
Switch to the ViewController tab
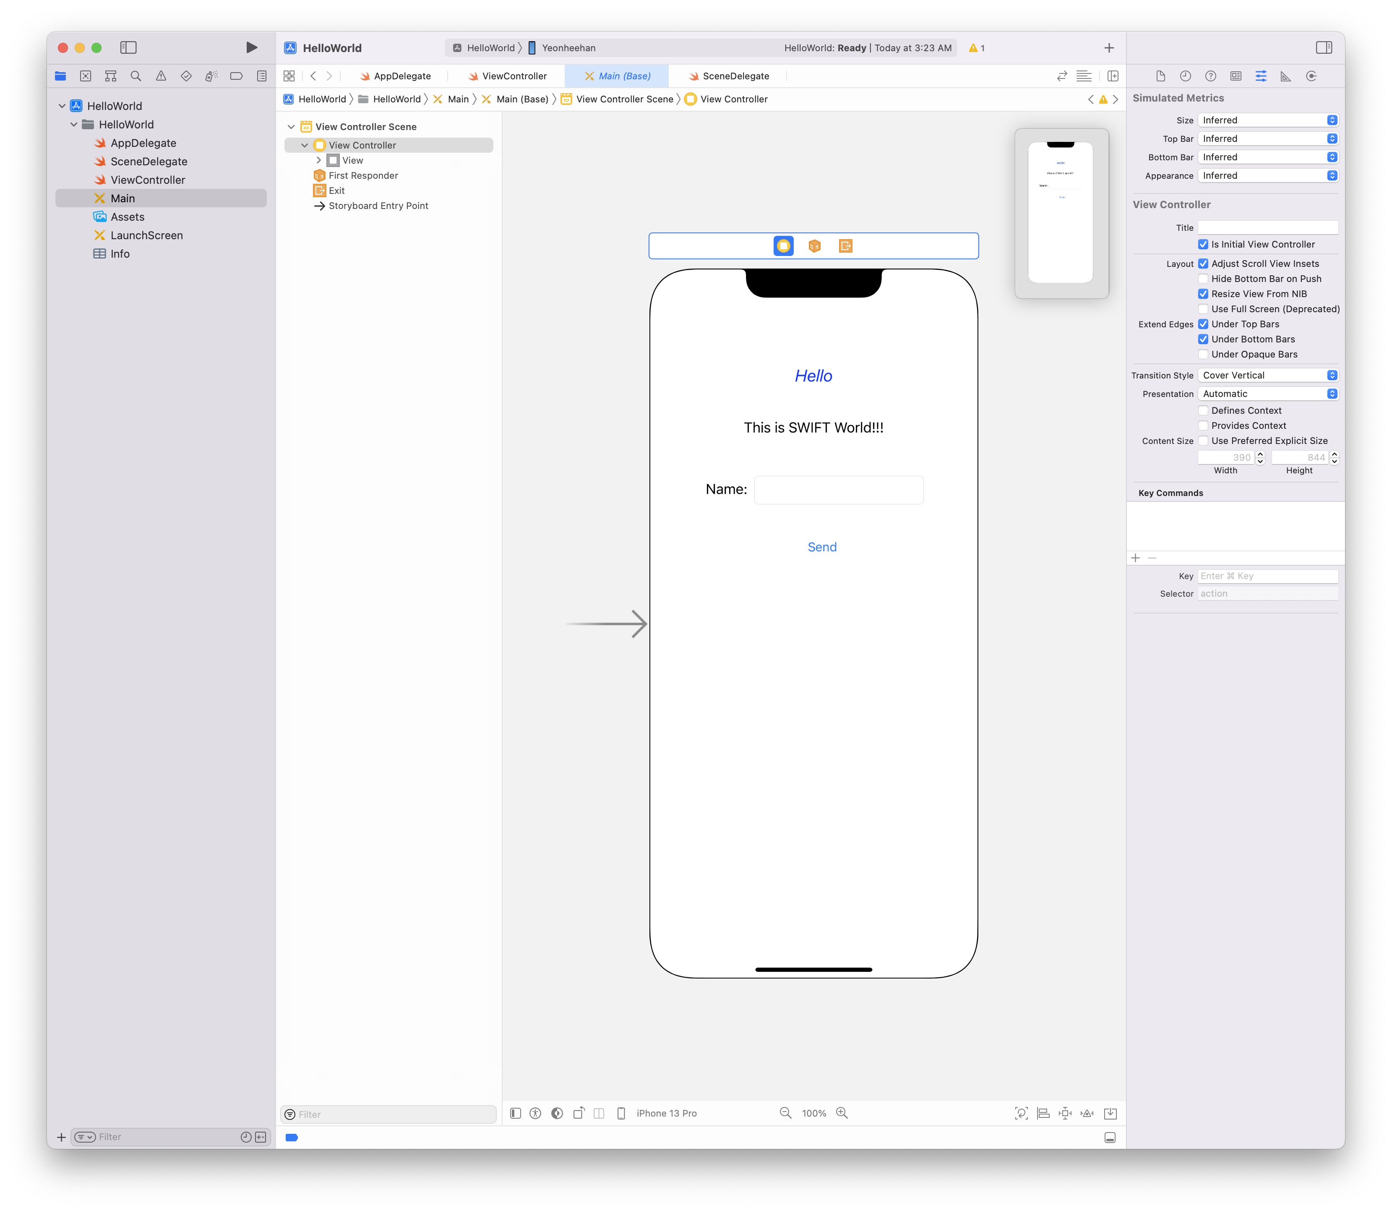click(x=508, y=76)
